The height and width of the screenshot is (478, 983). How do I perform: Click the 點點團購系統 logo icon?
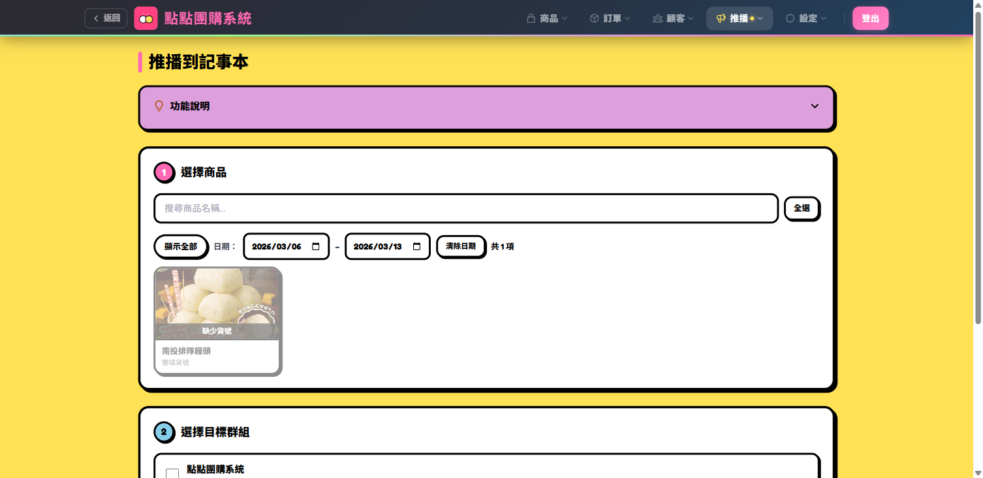pyautogui.click(x=146, y=18)
